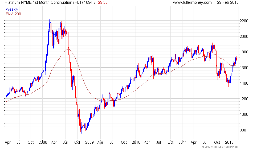Click the Oct label just before 2008
This screenshot has width=261, height=149.
(31, 143)
